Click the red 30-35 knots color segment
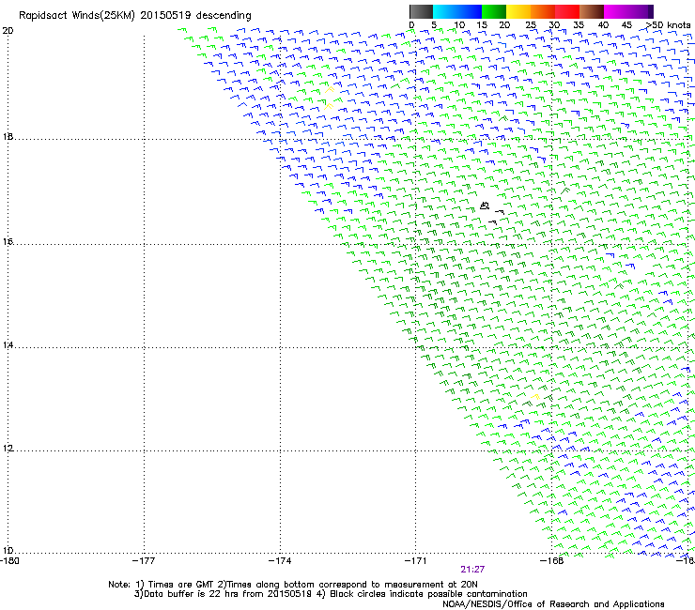This screenshot has height=610, width=695. [567, 11]
